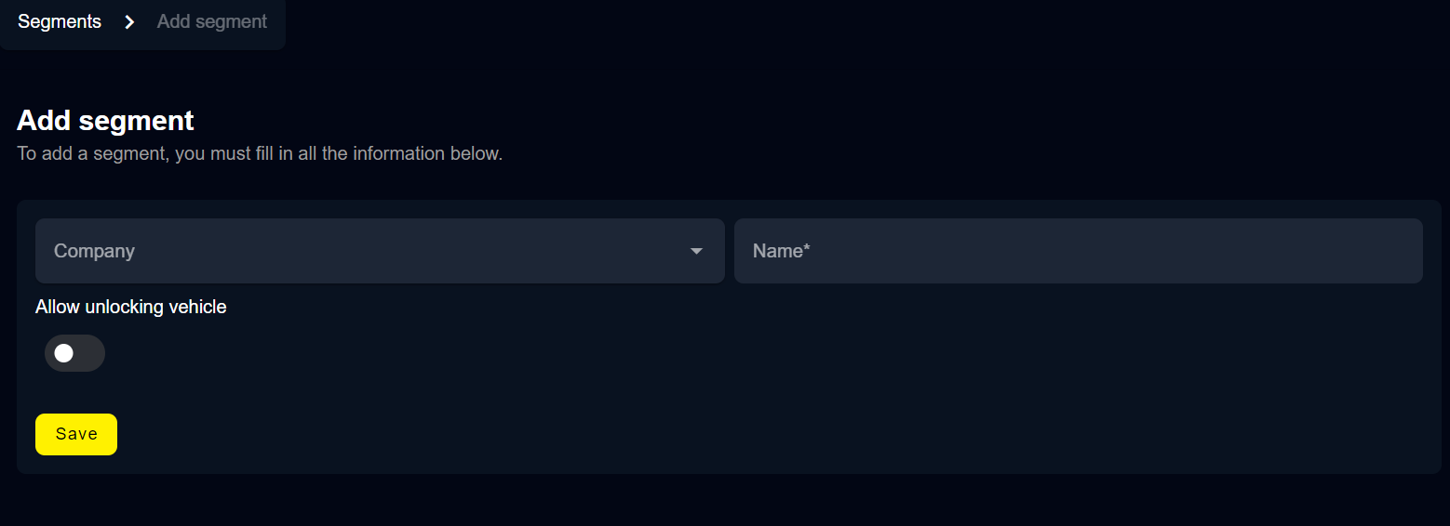1450x526 pixels.
Task: Click the "Company" placeholder text
Action: coord(94,251)
